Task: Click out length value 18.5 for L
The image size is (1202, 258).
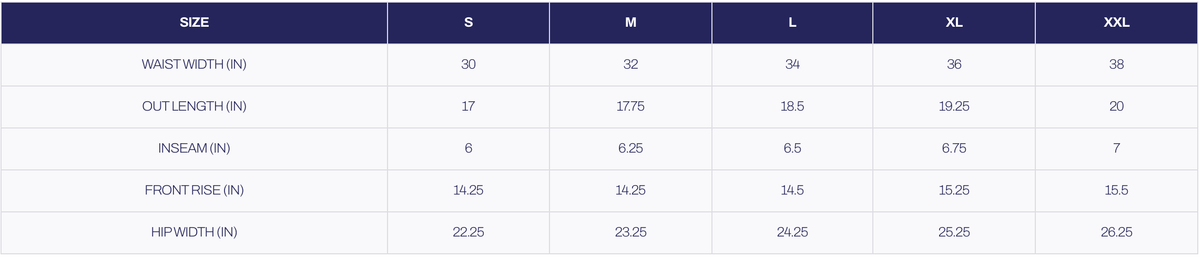Action: [792, 106]
